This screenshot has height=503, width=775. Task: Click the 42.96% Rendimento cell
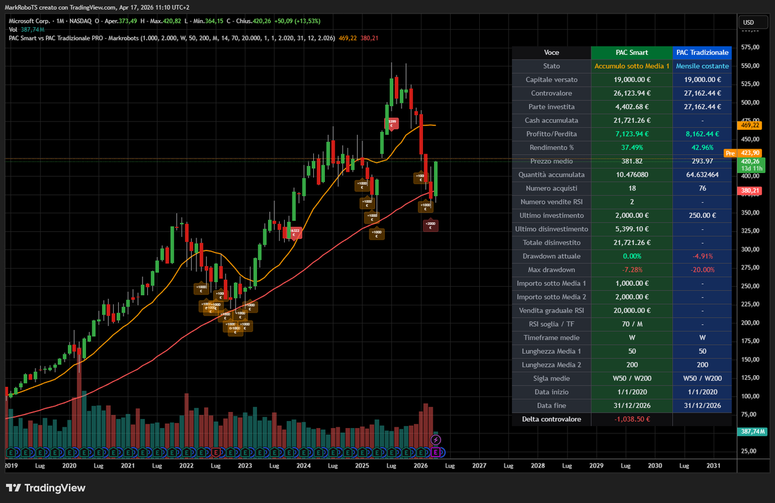click(x=702, y=147)
